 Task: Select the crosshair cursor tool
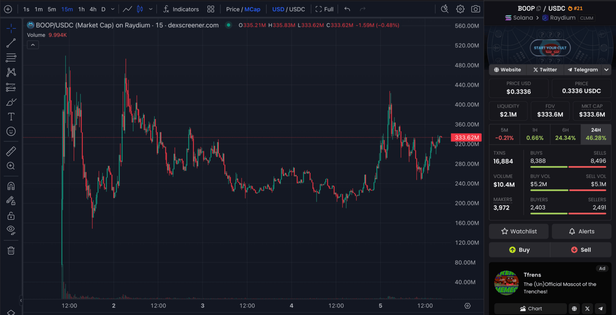click(11, 29)
